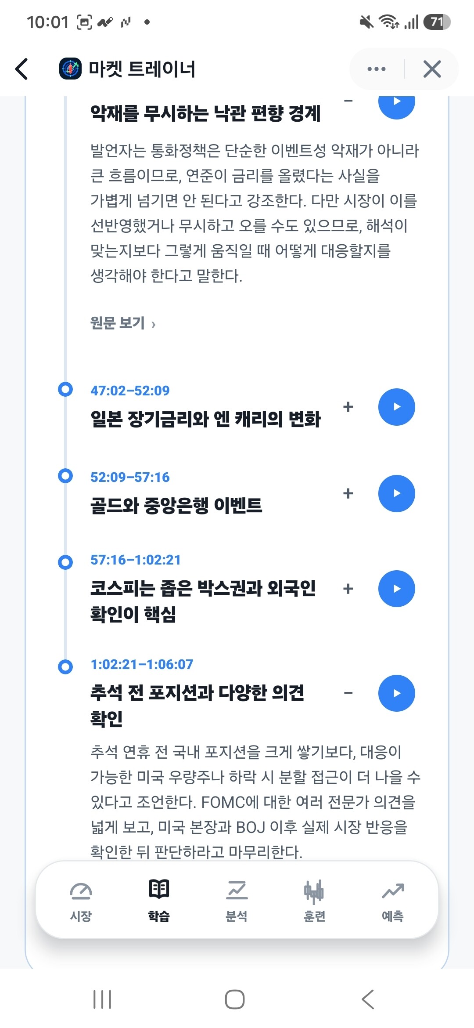Expand the 골드와 중앙은행 이벤트 section
Viewport: 474px width, 1028px height.
click(x=348, y=493)
